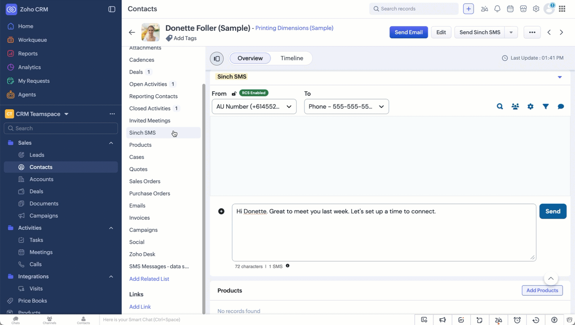This screenshot has height=325, width=575.
Task: Open Leads under Sales
Action: click(x=37, y=155)
